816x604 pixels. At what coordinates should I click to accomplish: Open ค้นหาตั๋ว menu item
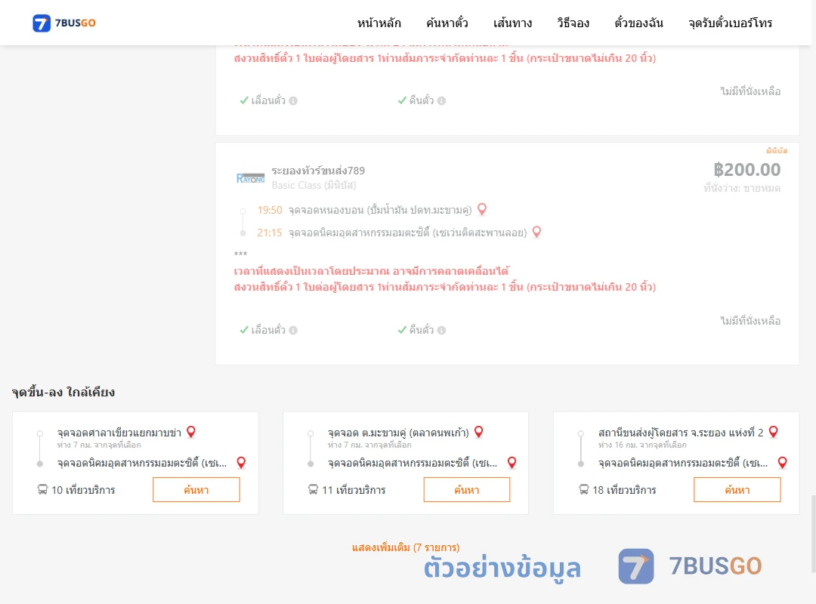447,23
